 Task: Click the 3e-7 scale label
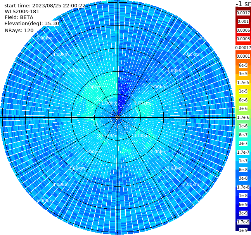tap(243, 143)
